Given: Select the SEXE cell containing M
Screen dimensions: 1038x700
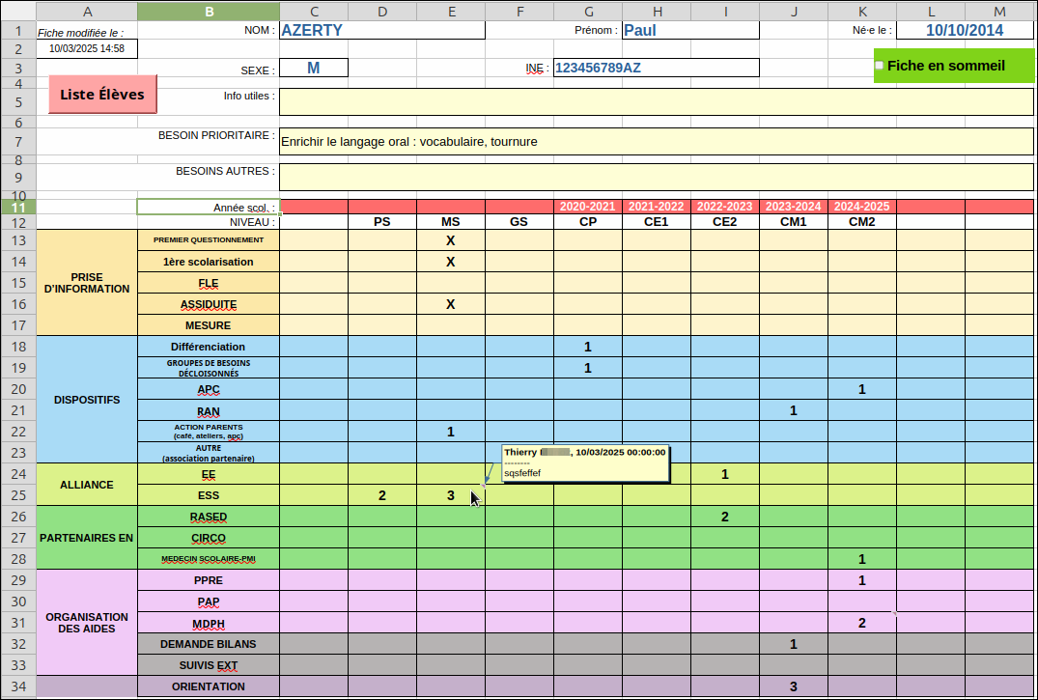Looking at the screenshot, I should [x=314, y=68].
